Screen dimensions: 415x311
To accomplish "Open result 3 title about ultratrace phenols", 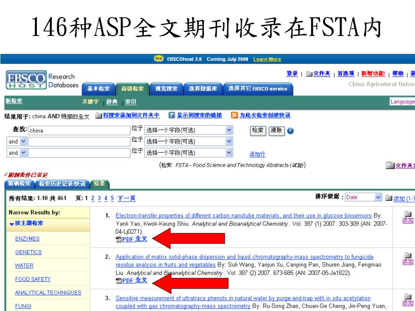I will point(243,302).
